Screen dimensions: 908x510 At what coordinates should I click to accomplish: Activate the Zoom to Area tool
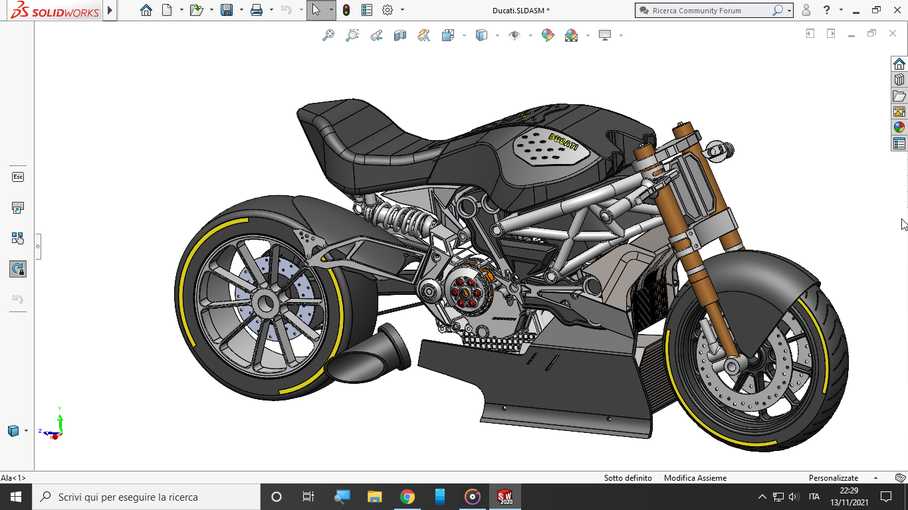point(351,35)
